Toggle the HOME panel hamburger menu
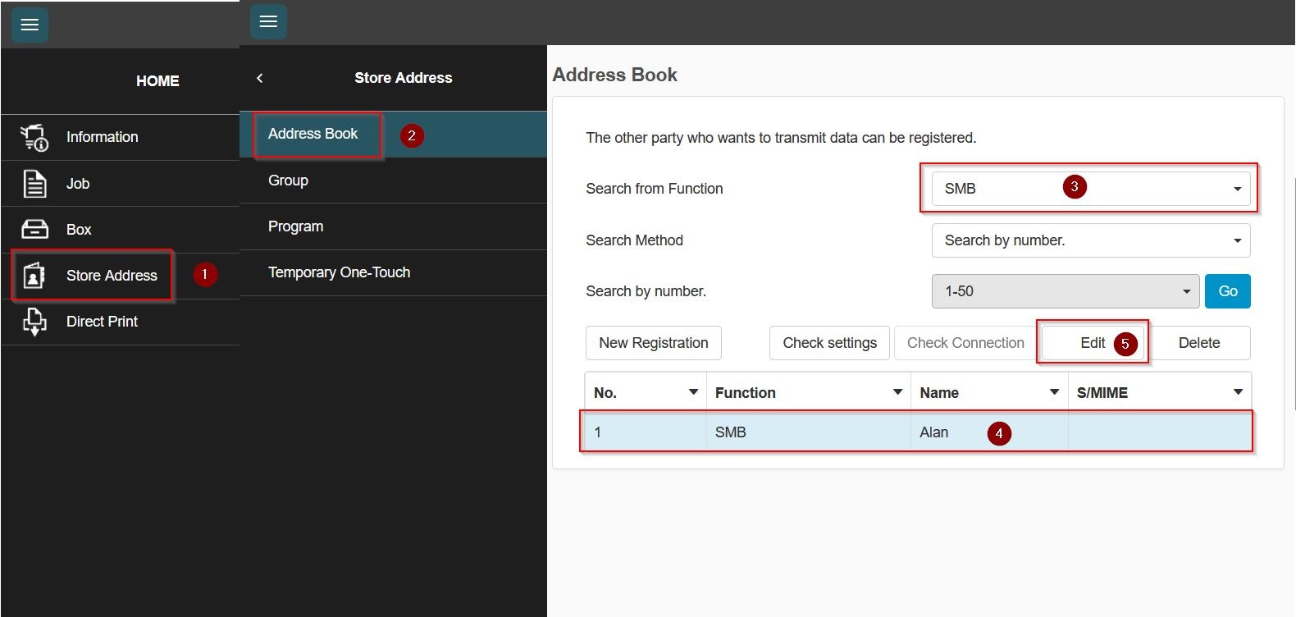Screen dimensions: 1296x617 30,25
